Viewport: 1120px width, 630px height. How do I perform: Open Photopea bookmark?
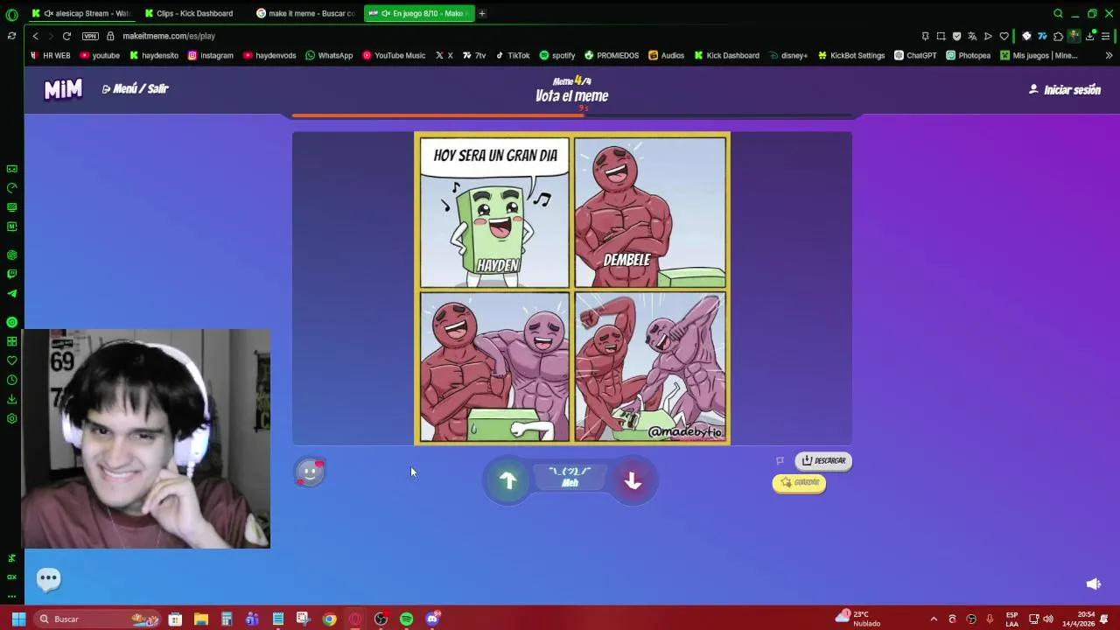tap(968, 55)
